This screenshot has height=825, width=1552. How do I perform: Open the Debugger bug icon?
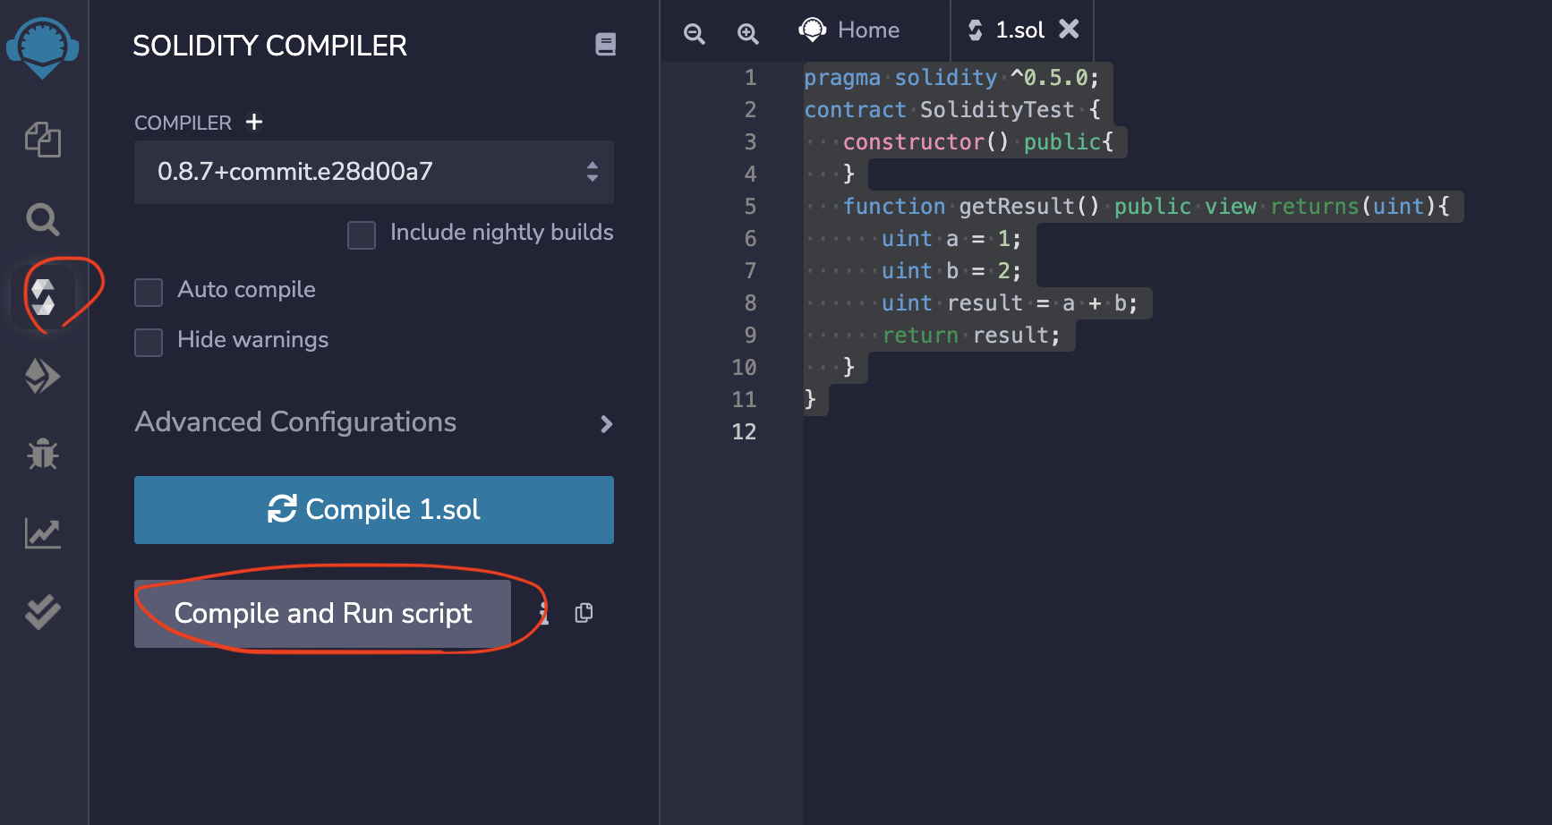(43, 455)
